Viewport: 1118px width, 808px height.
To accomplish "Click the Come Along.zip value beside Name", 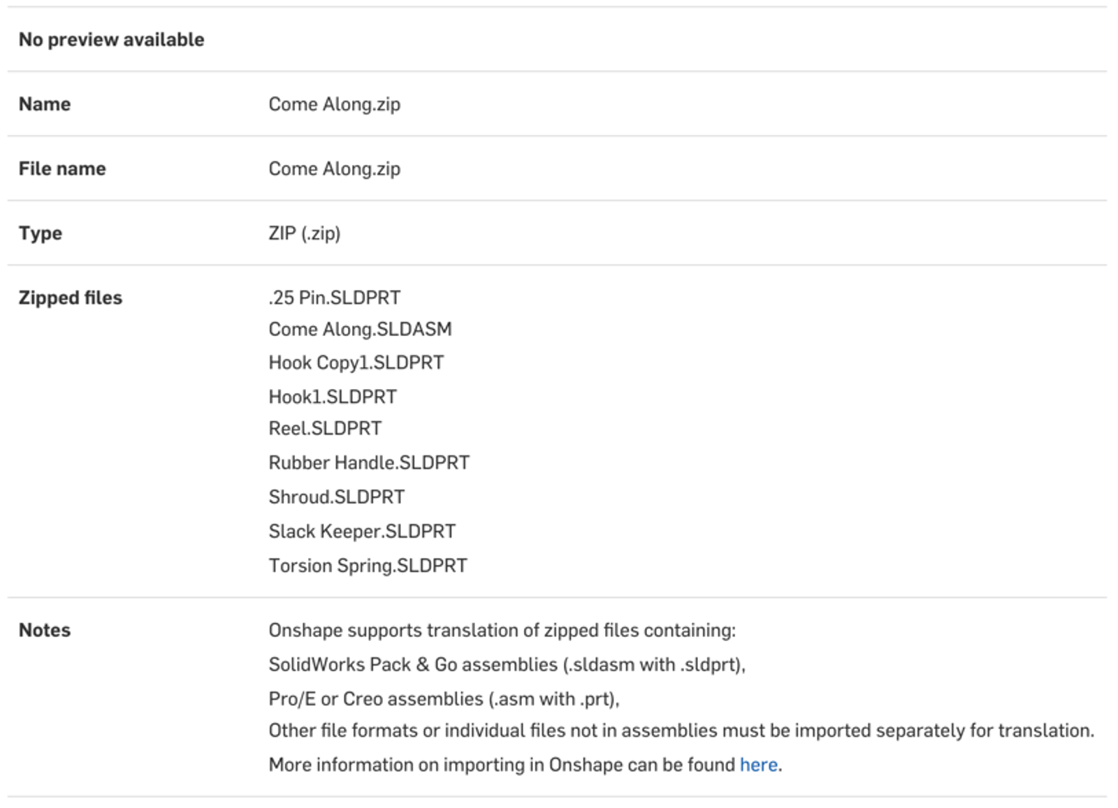I will pos(334,104).
